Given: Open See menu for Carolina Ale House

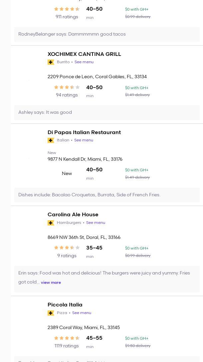Looking at the screenshot, I should coord(96,223).
